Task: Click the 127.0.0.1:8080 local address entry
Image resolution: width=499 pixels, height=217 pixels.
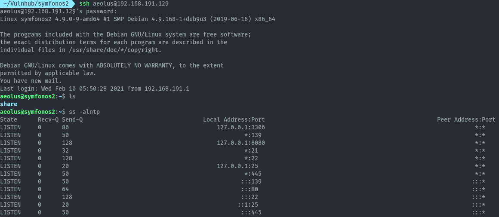Action: coord(241,143)
